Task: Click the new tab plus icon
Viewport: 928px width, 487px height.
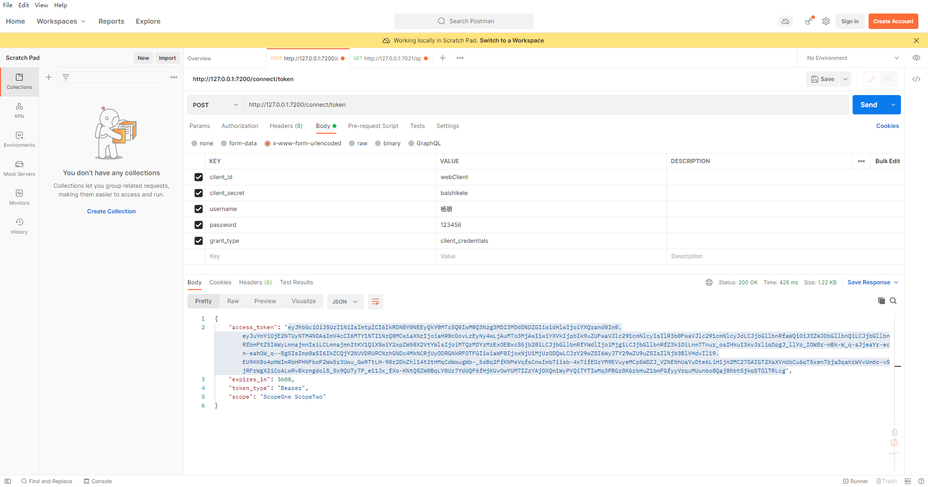Action: [x=442, y=58]
